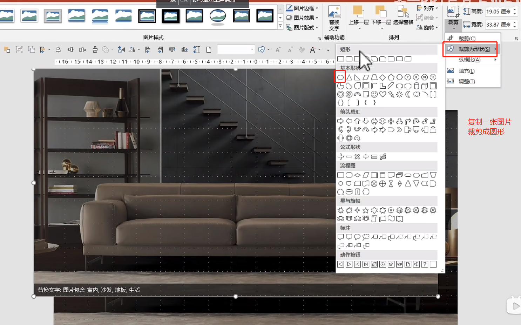The width and height of the screenshot is (521, 325).
Task: Select the sun shape
Action: 399,94
